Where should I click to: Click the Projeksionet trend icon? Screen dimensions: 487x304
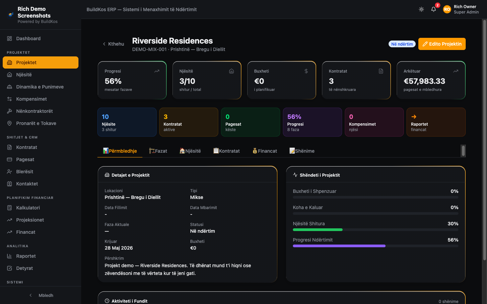9,220
